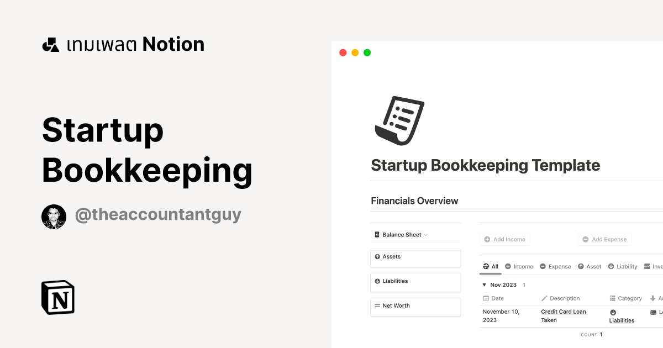Click the plus icon in Add Income button
The image size is (663, 348).
[487, 239]
